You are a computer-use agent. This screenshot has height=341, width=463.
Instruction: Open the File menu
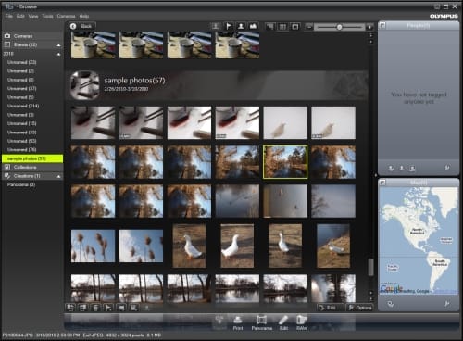(9, 16)
